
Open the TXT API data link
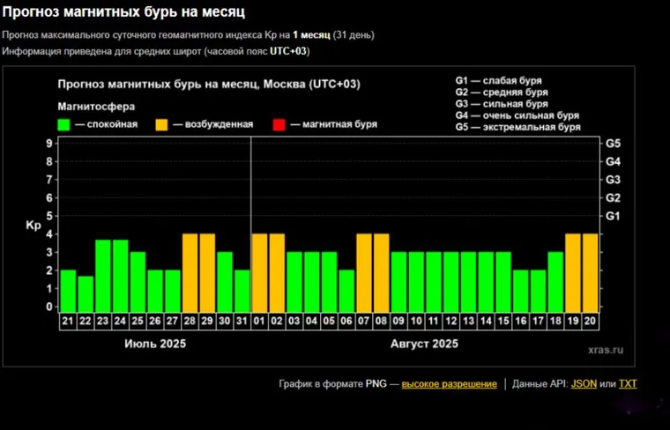point(627,383)
